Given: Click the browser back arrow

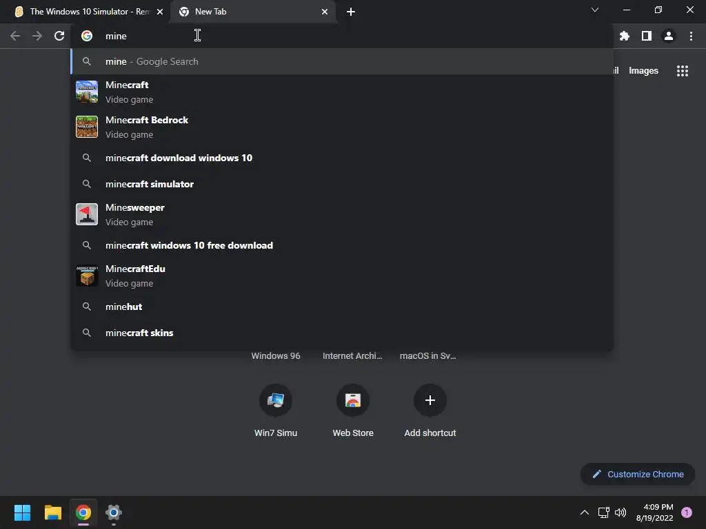Looking at the screenshot, I should click(x=15, y=36).
